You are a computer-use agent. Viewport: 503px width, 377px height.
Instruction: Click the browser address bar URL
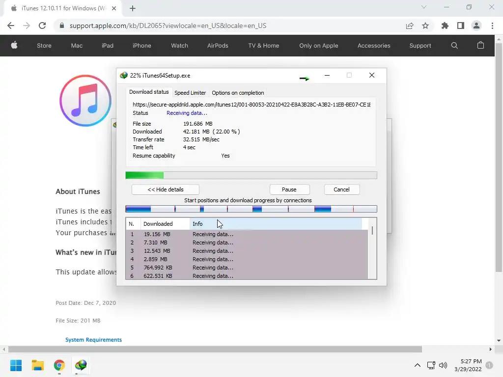(x=168, y=26)
